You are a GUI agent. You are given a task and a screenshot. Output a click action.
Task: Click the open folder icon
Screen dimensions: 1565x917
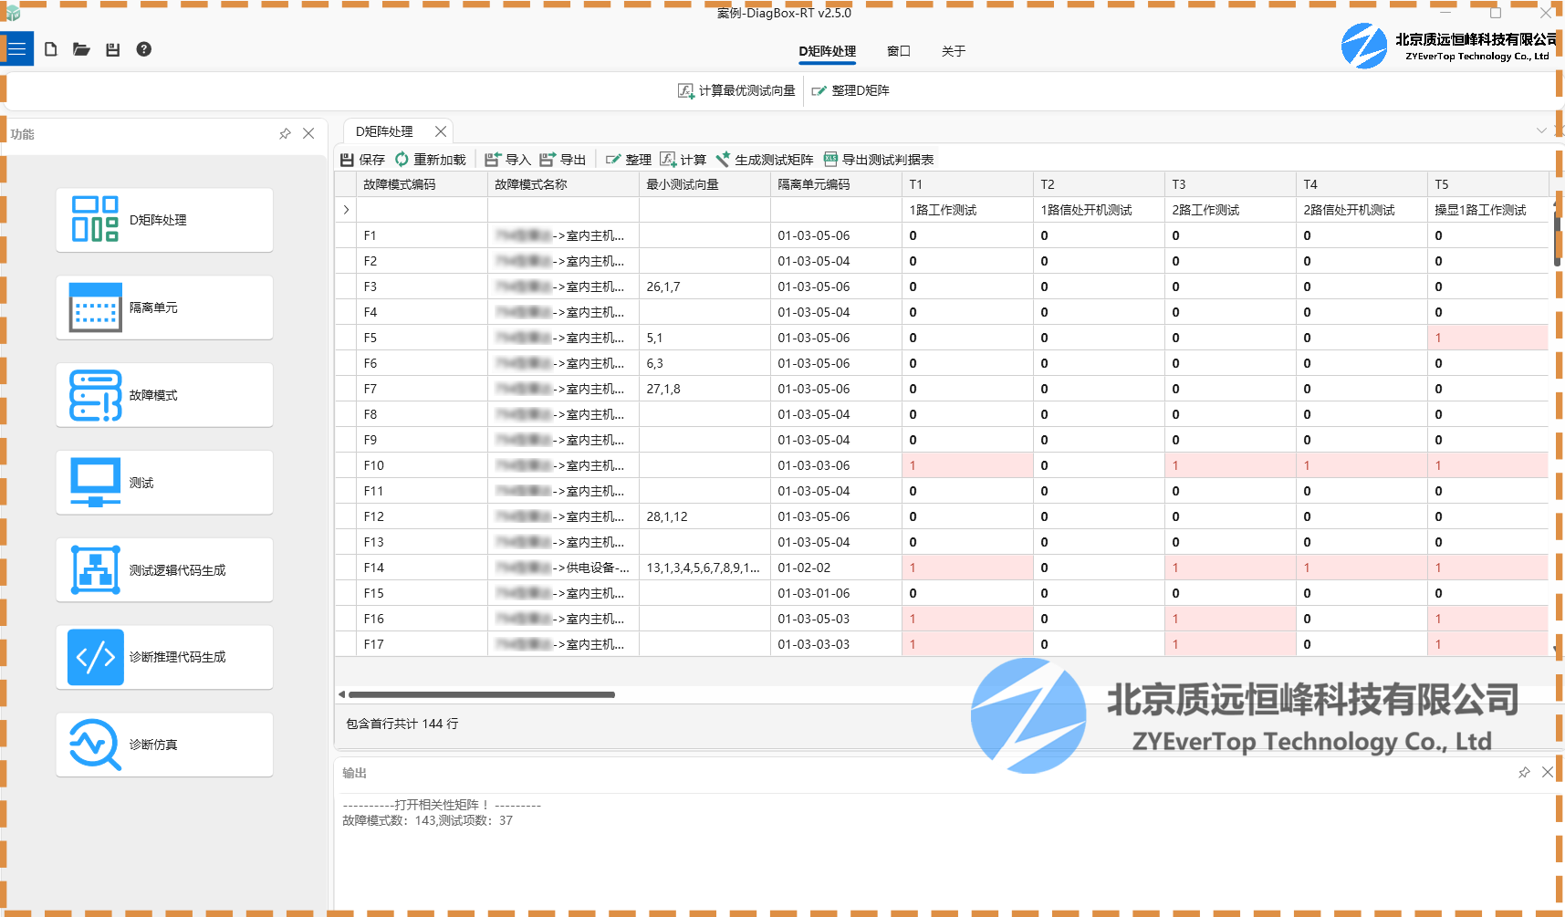[81, 49]
